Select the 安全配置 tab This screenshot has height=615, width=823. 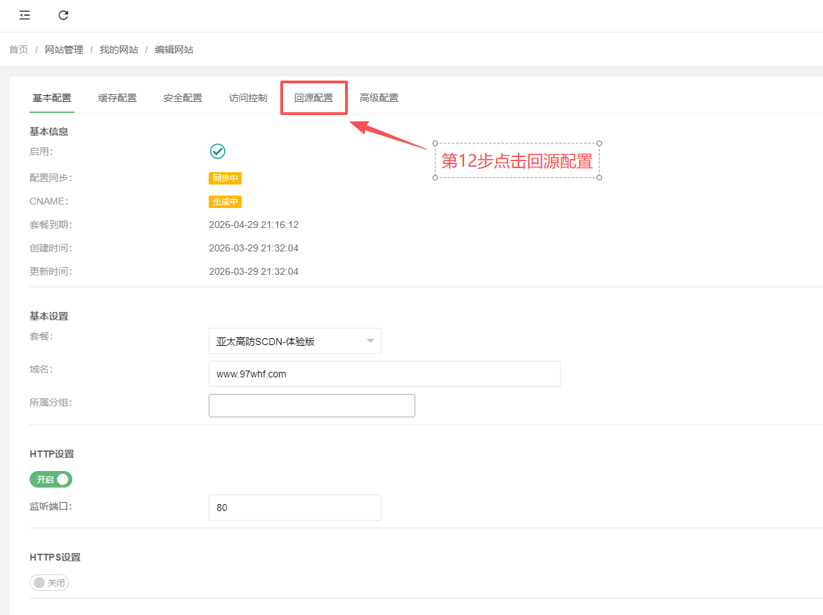click(x=183, y=98)
